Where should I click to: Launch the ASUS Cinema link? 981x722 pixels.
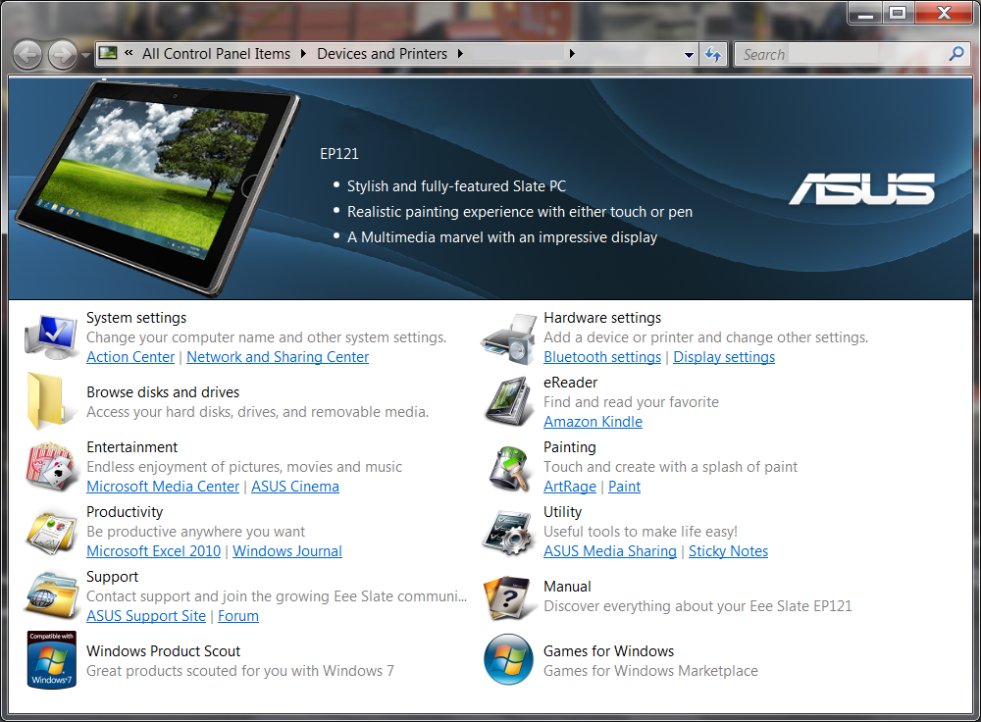[295, 487]
